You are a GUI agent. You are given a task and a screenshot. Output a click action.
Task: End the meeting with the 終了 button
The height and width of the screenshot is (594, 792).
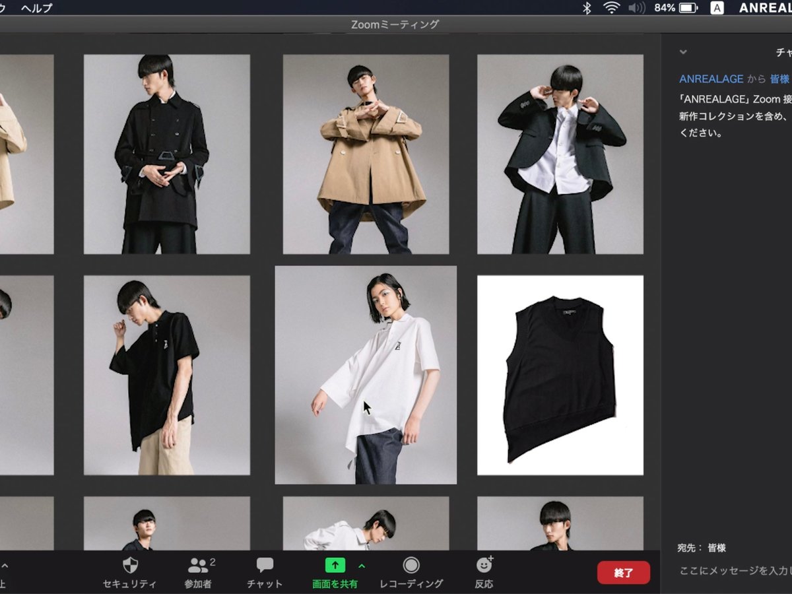click(x=623, y=573)
